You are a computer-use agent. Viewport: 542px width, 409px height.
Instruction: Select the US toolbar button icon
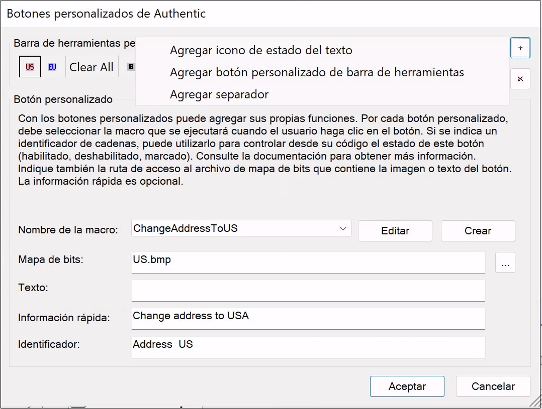click(30, 67)
